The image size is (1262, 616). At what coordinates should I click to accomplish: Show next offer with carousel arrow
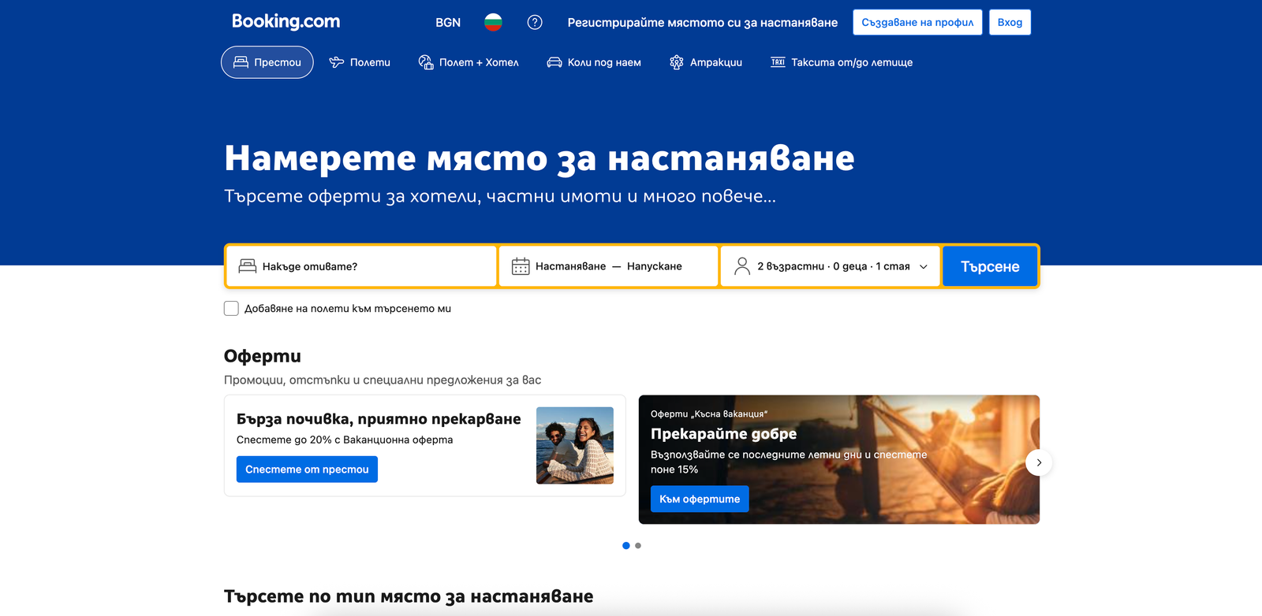(x=1039, y=462)
